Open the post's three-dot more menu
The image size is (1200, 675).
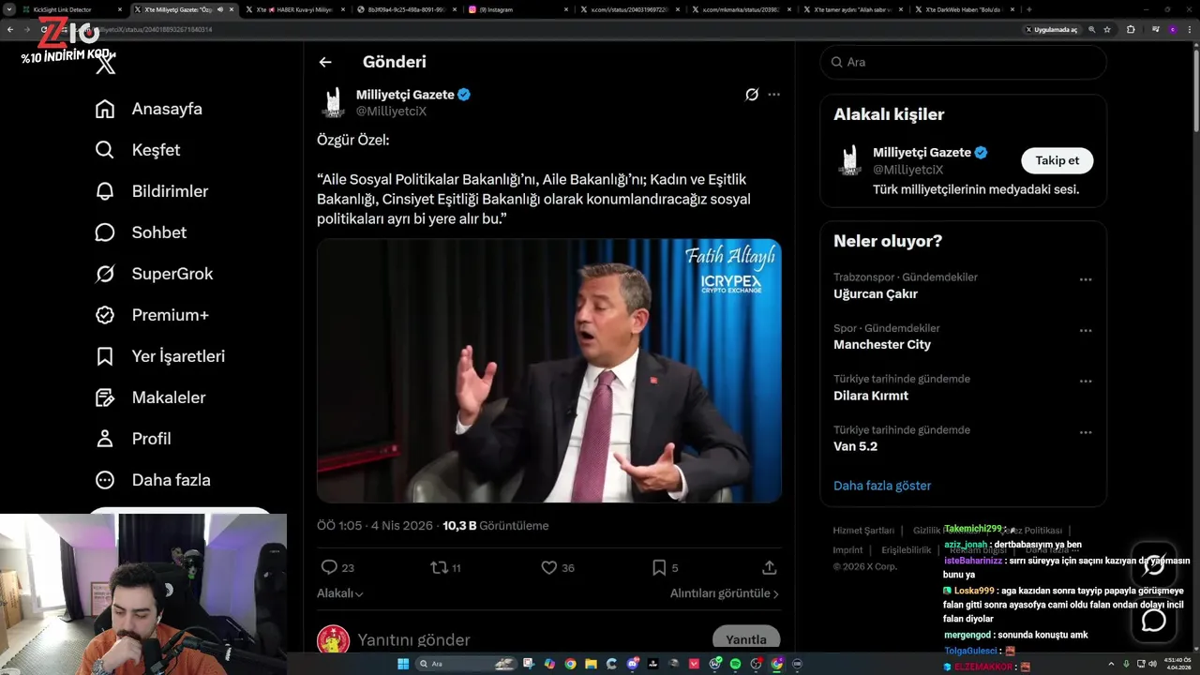point(773,95)
